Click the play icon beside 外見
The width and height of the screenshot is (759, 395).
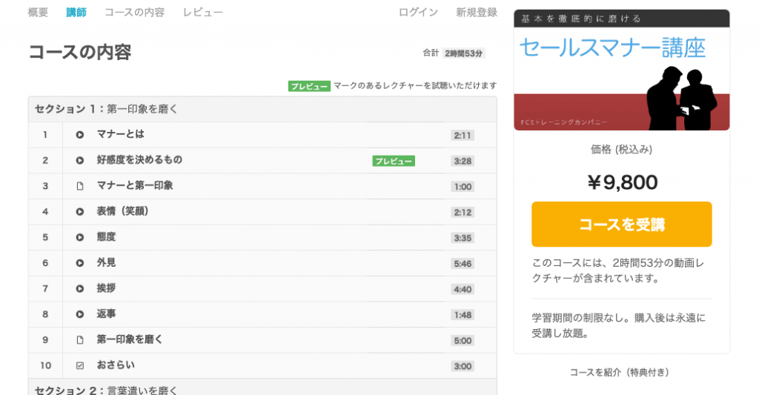(80, 263)
